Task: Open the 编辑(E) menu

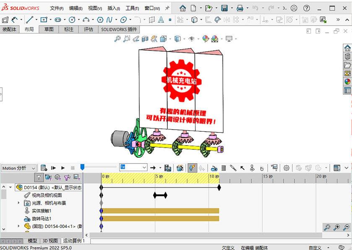Action: [76, 8]
